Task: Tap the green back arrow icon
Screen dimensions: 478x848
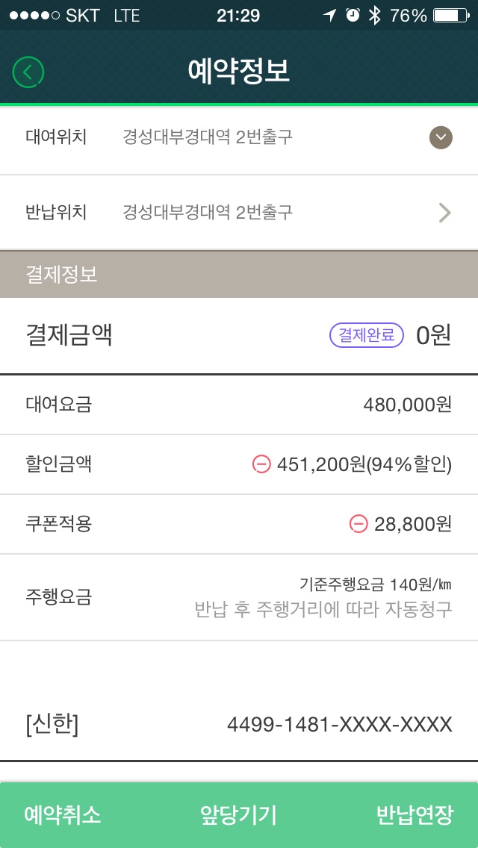Action: [x=28, y=72]
